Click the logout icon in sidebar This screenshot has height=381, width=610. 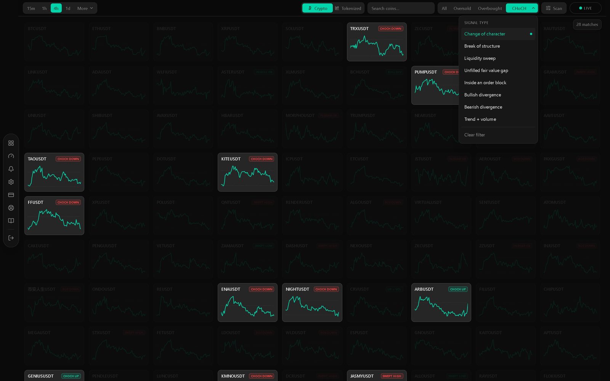click(11, 238)
